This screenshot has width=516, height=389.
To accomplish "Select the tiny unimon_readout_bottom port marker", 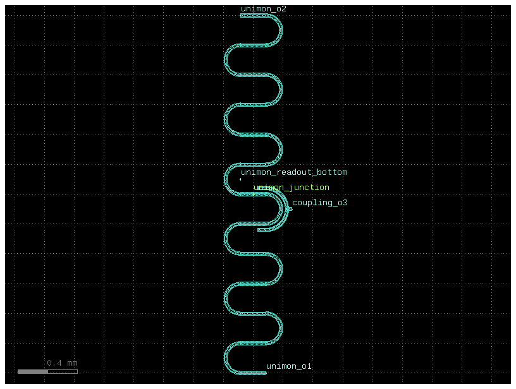I will pos(240,179).
